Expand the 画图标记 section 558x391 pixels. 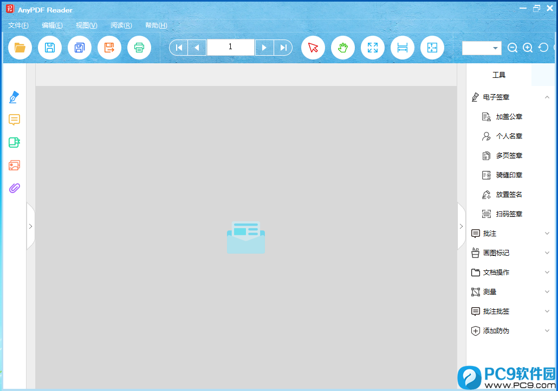coord(547,253)
